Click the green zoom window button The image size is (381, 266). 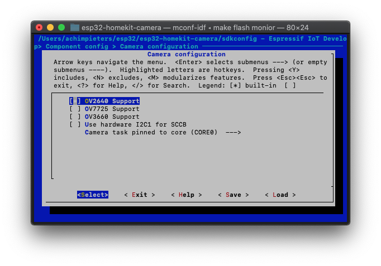click(x=61, y=27)
